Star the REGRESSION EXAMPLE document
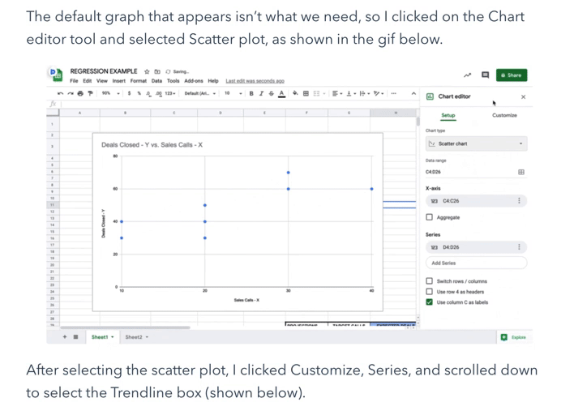 click(147, 71)
